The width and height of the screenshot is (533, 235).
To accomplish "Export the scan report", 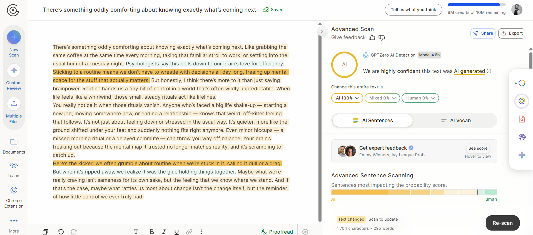I will pos(512,33).
